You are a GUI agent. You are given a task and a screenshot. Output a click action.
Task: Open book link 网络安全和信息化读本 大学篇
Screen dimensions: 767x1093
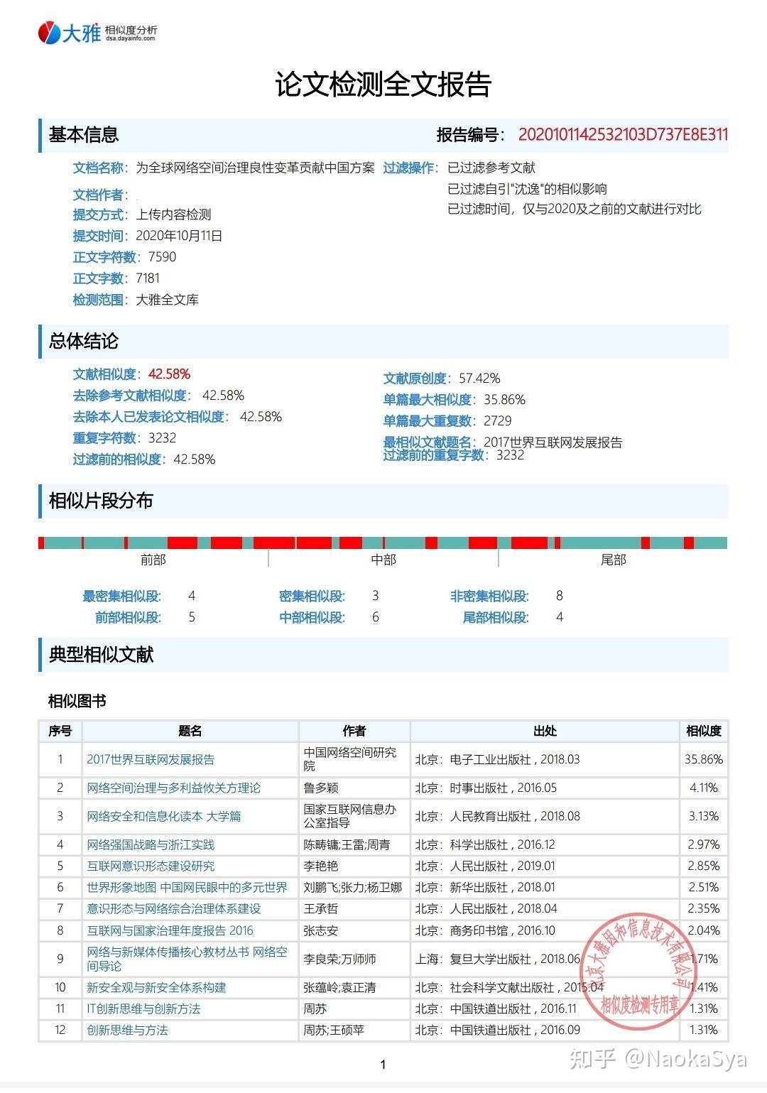(x=163, y=816)
